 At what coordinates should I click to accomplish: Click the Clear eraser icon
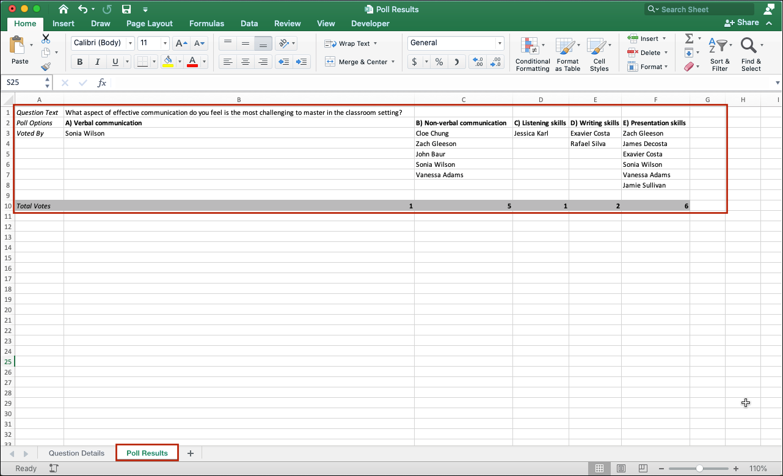[x=689, y=67]
